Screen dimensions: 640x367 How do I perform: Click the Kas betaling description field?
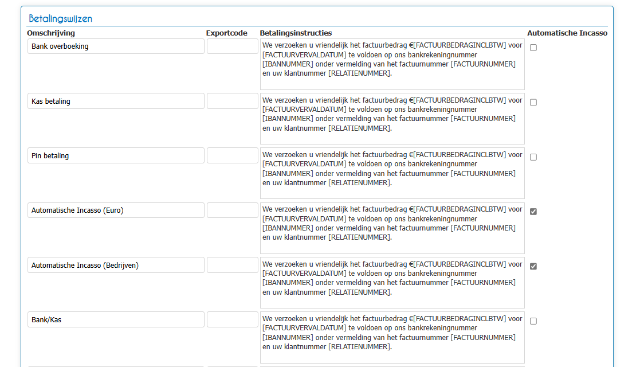pyautogui.click(x=116, y=101)
